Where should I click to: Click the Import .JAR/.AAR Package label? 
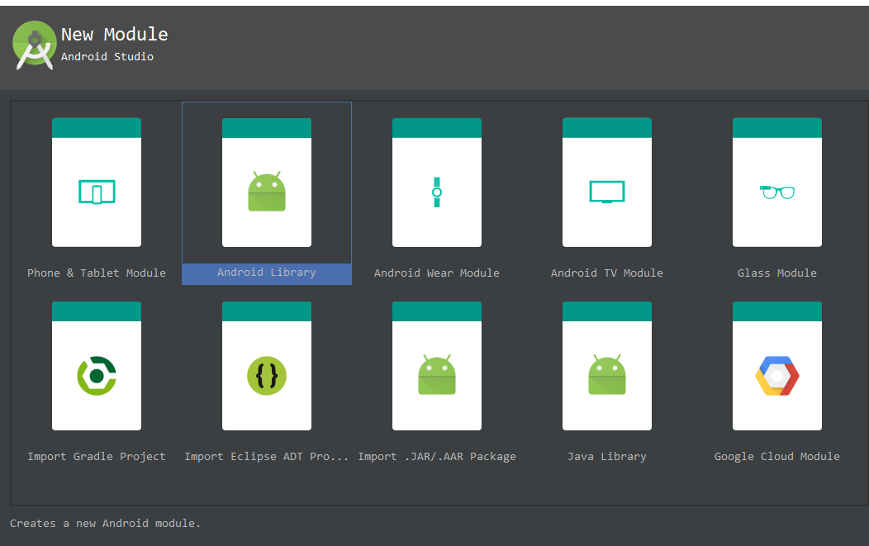coord(437,456)
